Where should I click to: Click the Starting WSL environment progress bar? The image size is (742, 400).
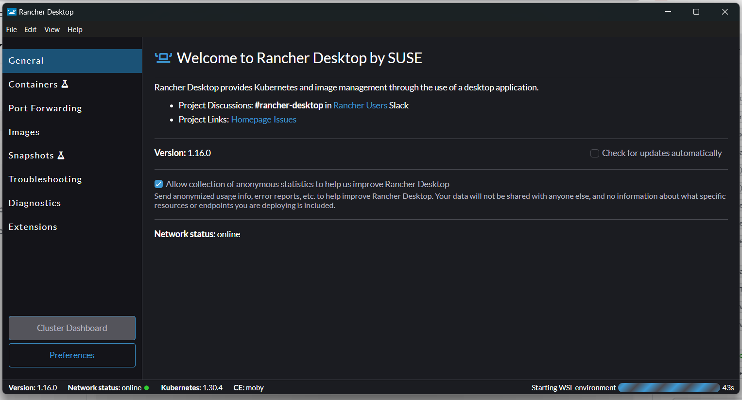(669, 388)
